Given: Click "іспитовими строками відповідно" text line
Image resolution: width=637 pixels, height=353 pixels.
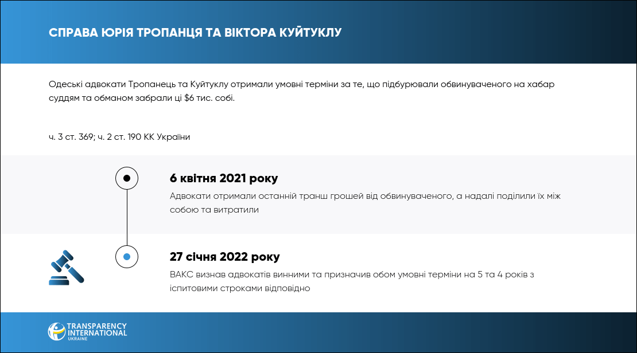Looking at the screenshot, I should pos(240,289).
